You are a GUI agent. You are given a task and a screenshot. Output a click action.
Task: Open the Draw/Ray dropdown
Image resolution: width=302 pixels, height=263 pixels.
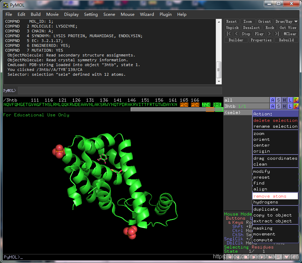point(286,22)
